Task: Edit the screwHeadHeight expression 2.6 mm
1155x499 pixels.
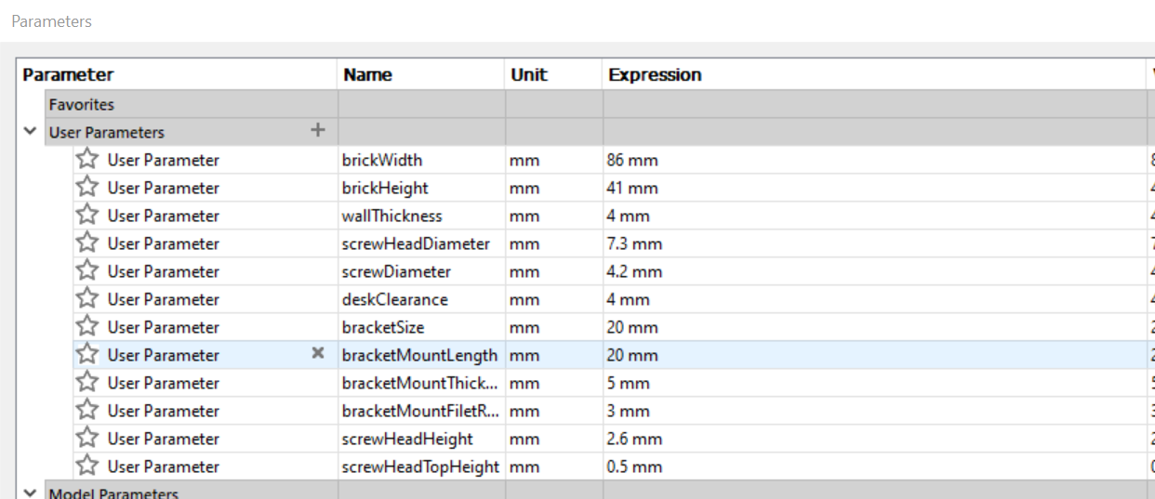Action: (x=874, y=439)
